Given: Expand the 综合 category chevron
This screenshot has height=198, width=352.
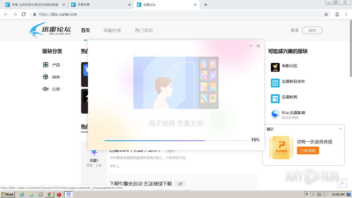Looking at the screenshot, I should (x=62, y=77).
